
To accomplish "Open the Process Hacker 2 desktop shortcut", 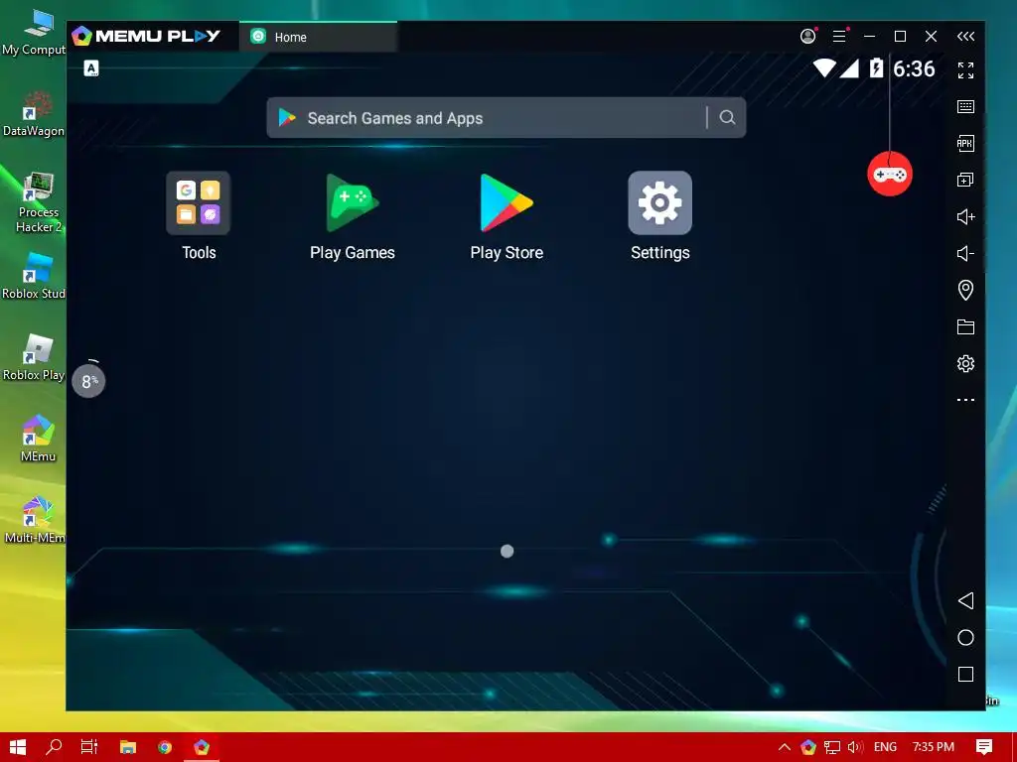I will [38, 202].
